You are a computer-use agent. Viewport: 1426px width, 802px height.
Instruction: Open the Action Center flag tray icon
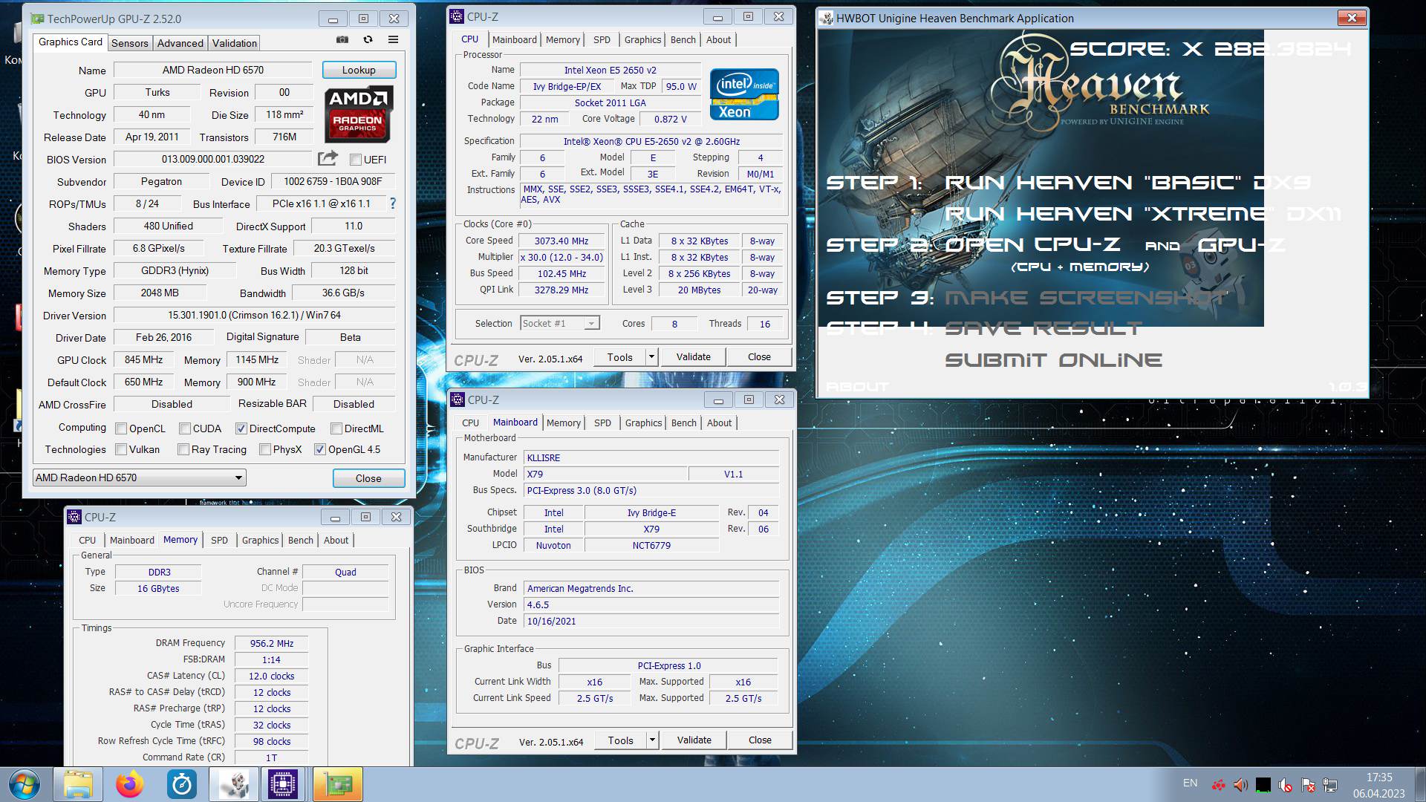[x=1308, y=785]
